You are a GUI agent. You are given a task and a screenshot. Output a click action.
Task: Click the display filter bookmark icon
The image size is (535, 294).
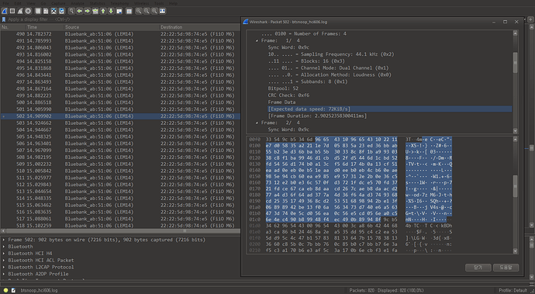[x=4, y=19]
